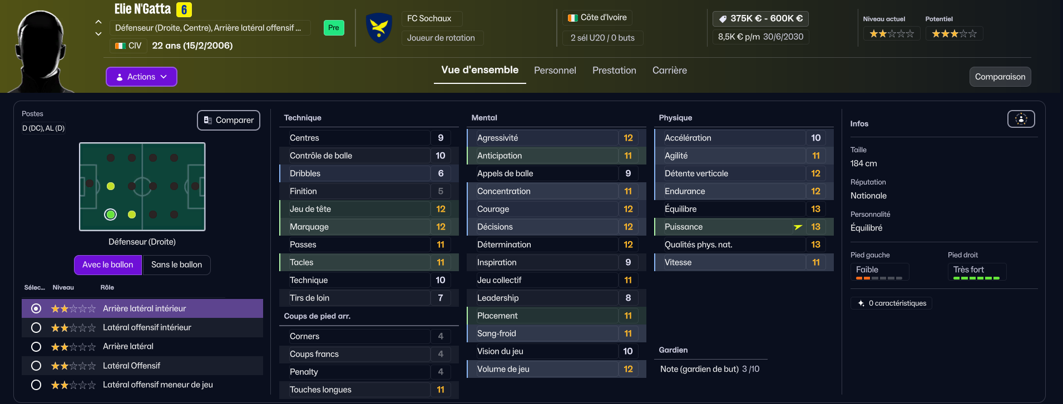Select highlighted right-back position dot on pitch
Viewport: 1063px width, 404px height.
pos(111,215)
